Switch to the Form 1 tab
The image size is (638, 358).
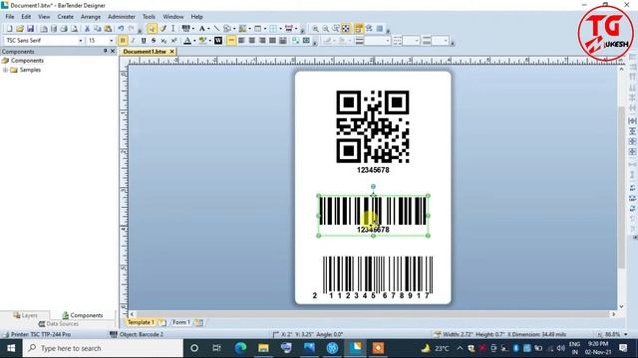coord(181,322)
